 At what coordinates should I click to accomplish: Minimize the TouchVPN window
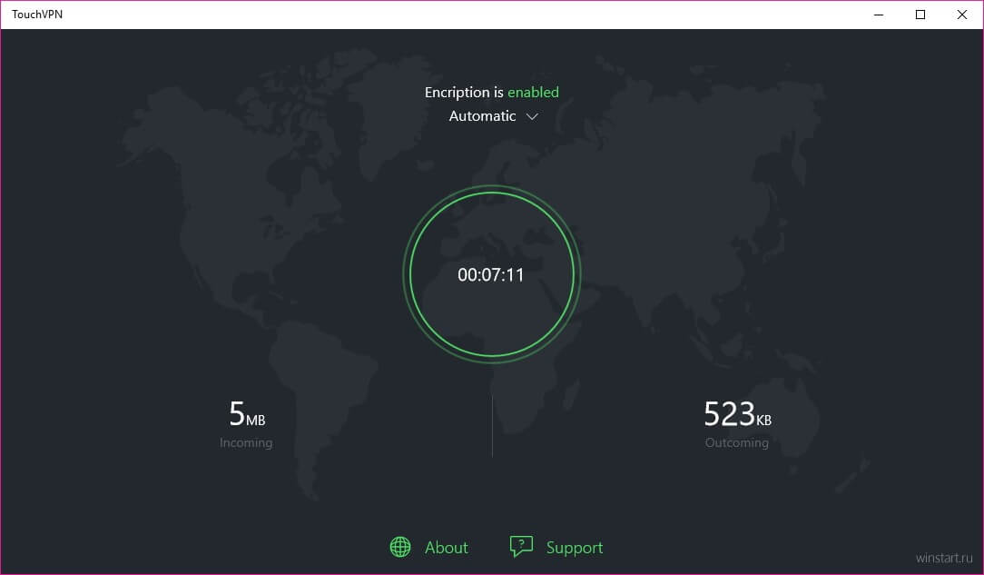point(879,15)
